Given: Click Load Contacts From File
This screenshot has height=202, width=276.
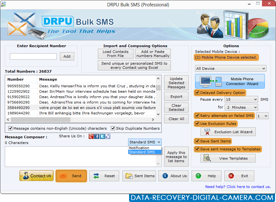Looking at the screenshot, I should tap(115, 54).
